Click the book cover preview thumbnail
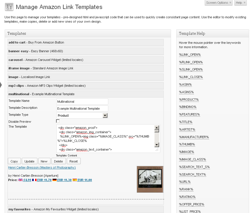 pyautogui.click(x=150, y=179)
